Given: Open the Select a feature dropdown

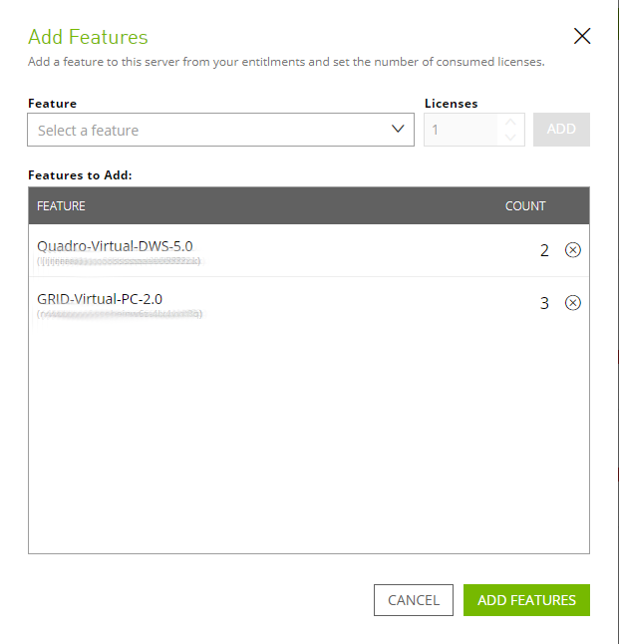Looking at the screenshot, I should [209, 130].
